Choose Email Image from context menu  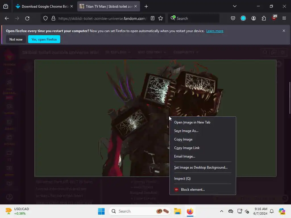(x=203, y=156)
